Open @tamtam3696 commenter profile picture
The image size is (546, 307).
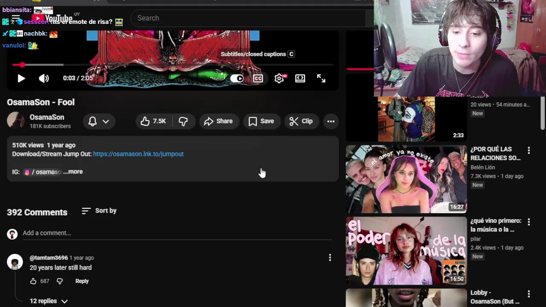point(15,262)
